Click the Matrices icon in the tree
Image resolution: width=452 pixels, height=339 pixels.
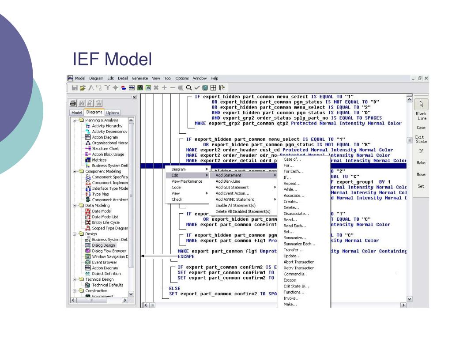tap(88, 160)
